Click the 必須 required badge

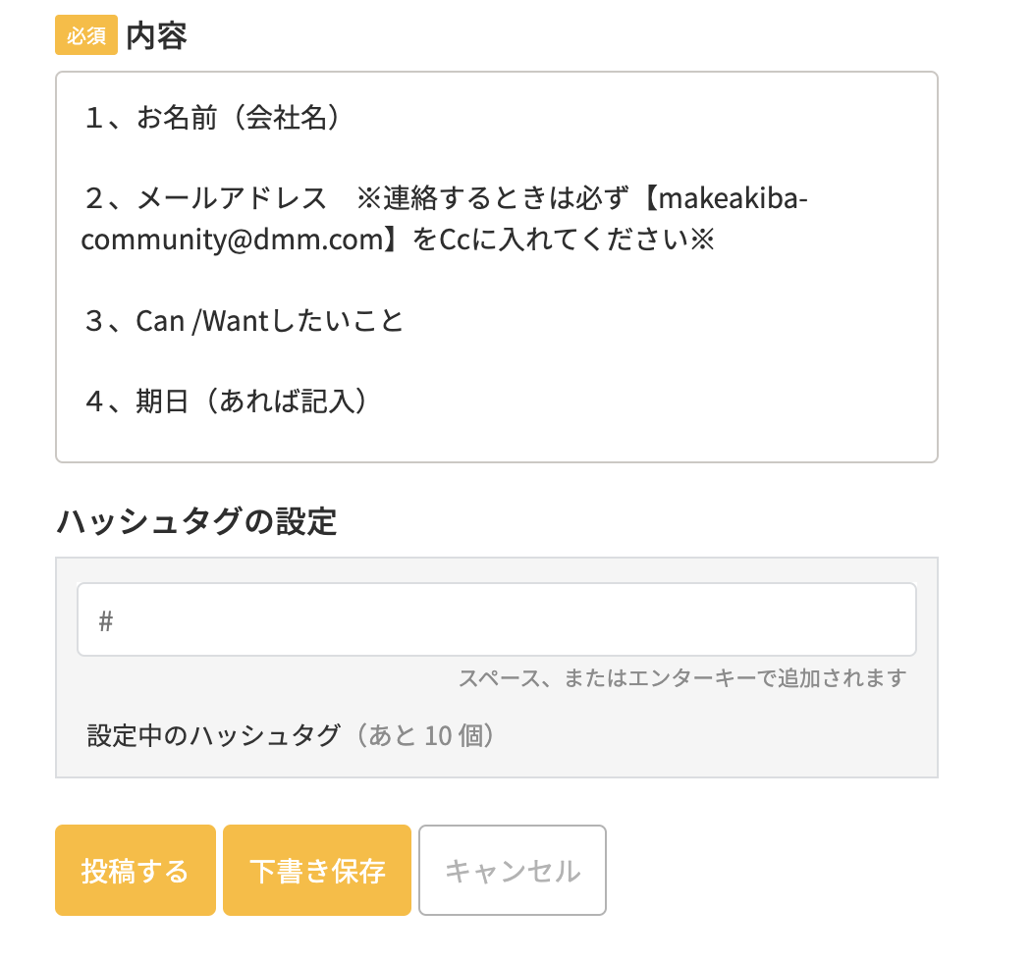coord(86,36)
